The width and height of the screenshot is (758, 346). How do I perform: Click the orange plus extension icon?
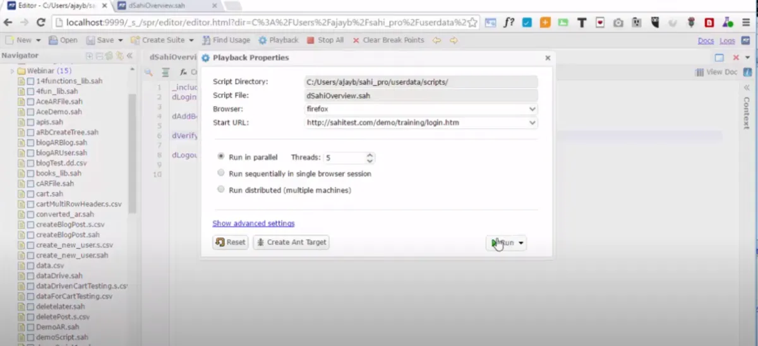coord(545,22)
